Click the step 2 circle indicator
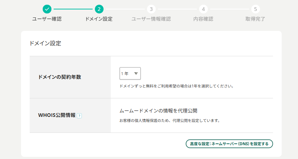Viewport: 298px width, 159px height. (99, 9)
